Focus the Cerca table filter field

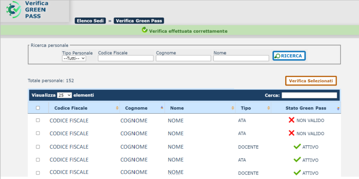coord(309,95)
